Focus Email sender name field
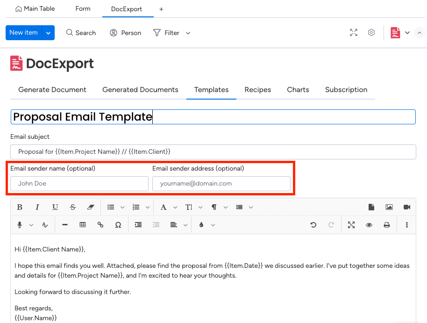 (x=79, y=183)
